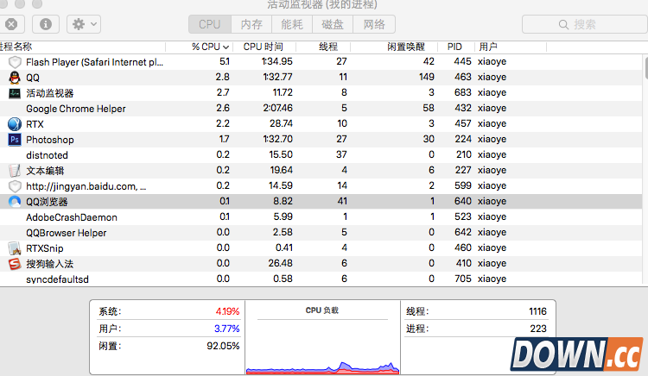Click the Photoshop Ps icon
The width and height of the screenshot is (648, 376).
[x=15, y=140]
